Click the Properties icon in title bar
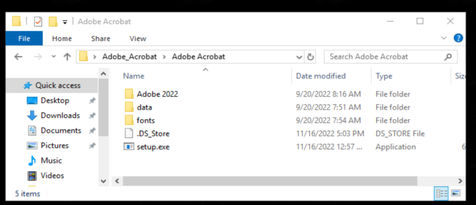476x205 pixels. point(38,22)
